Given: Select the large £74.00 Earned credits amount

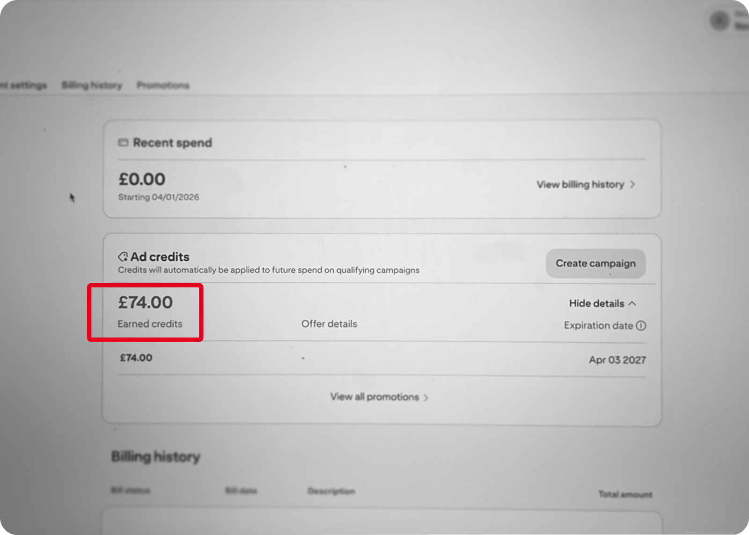Looking at the screenshot, I should [146, 302].
